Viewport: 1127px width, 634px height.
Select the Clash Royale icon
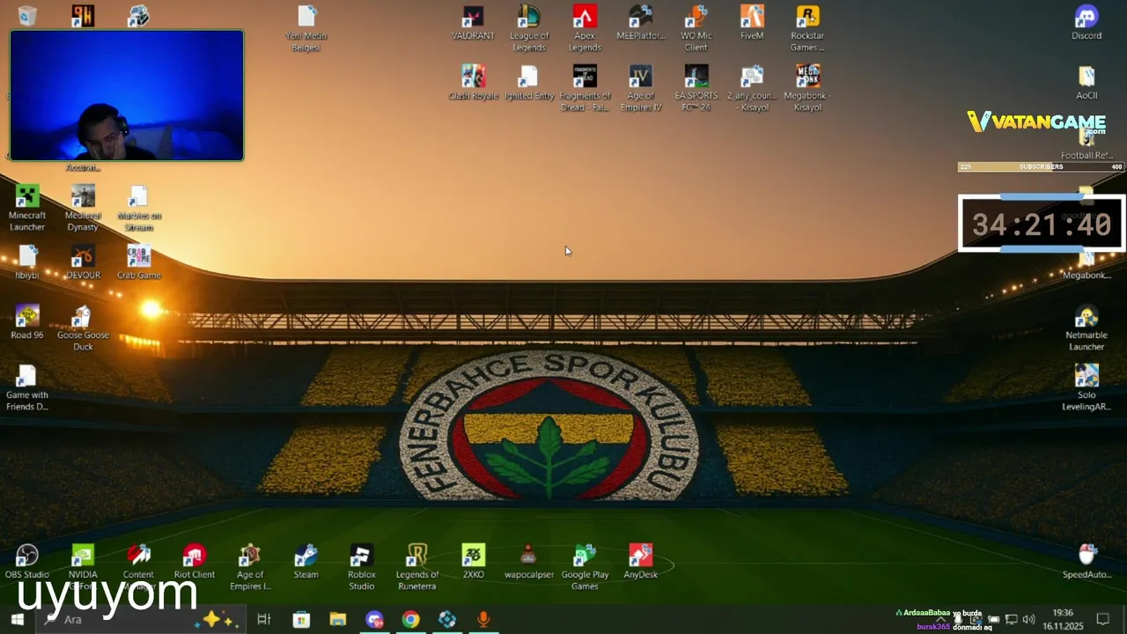point(473,83)
